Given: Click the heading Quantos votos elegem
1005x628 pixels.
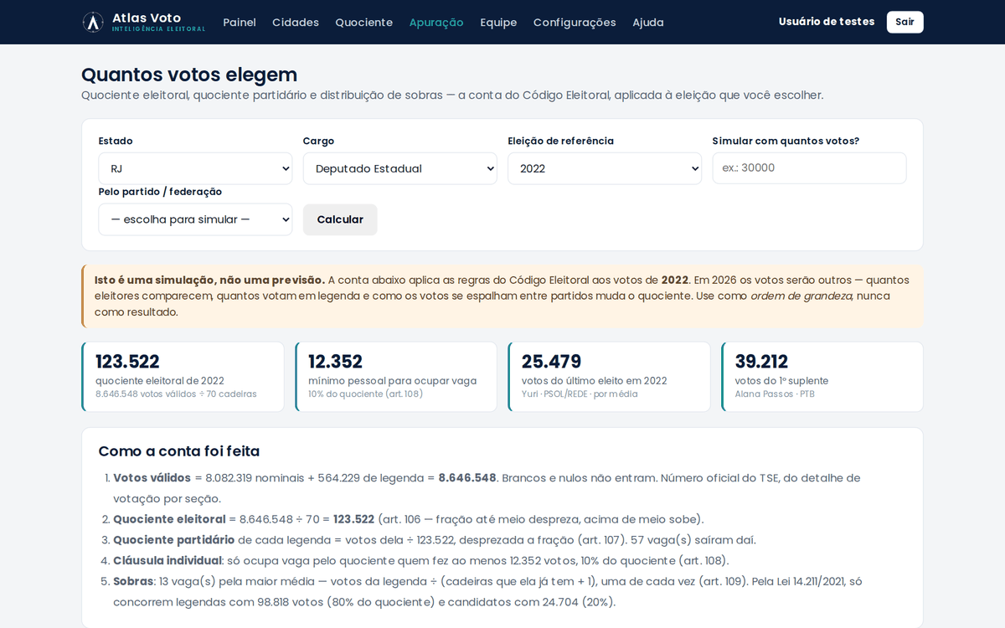Looking at the screenshot, I should (x=189, y=75).
